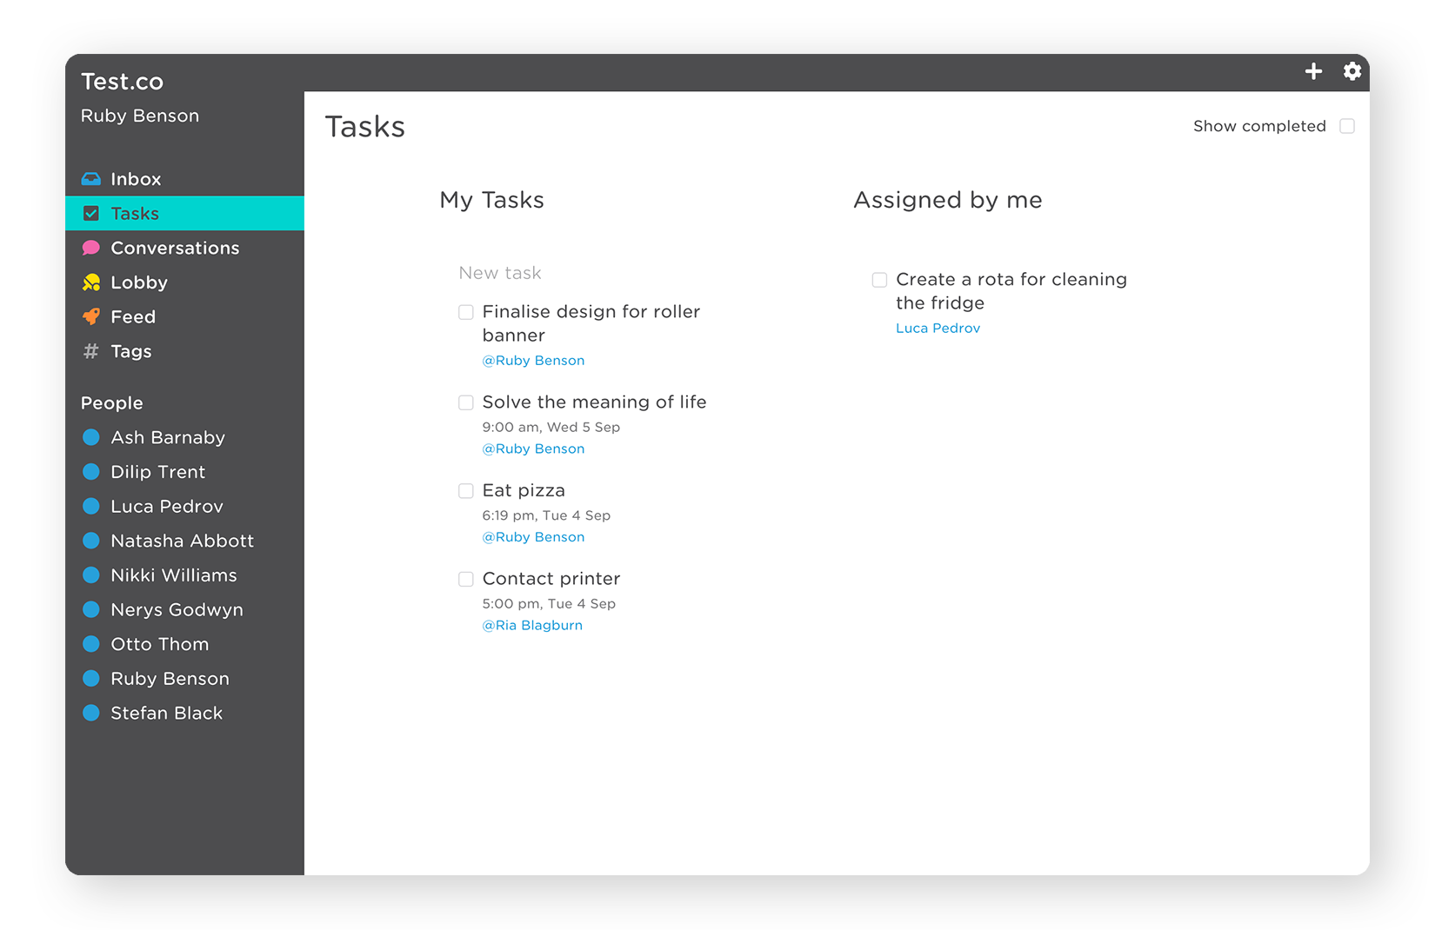Click status dot next to Stefan Black
The height and width of the screenshot is (930, 1435).
pos(90,713)
